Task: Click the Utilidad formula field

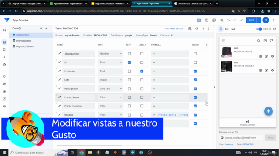Action: (170, 115)
